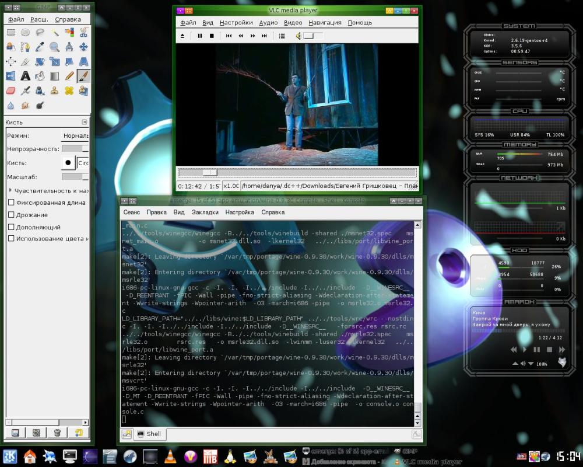
Task: Check the Дополняющий option
Action: click(x=11, y=227)
